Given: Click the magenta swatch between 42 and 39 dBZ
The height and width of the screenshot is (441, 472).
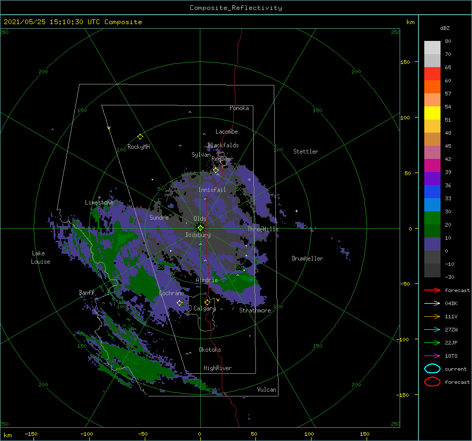Looking at the screenshot, I should pos(432,166).
